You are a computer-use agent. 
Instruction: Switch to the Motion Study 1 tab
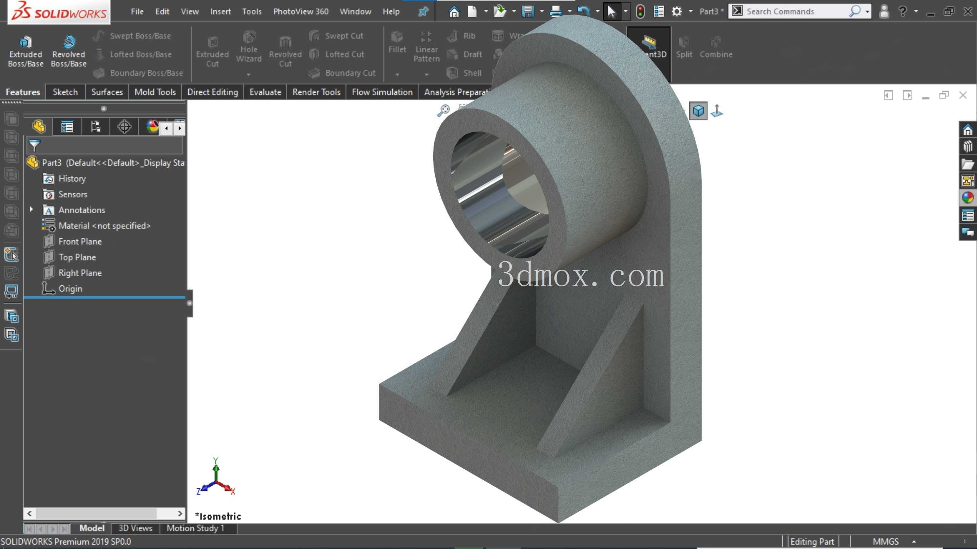pyautogui.click(x=196, y=528)
